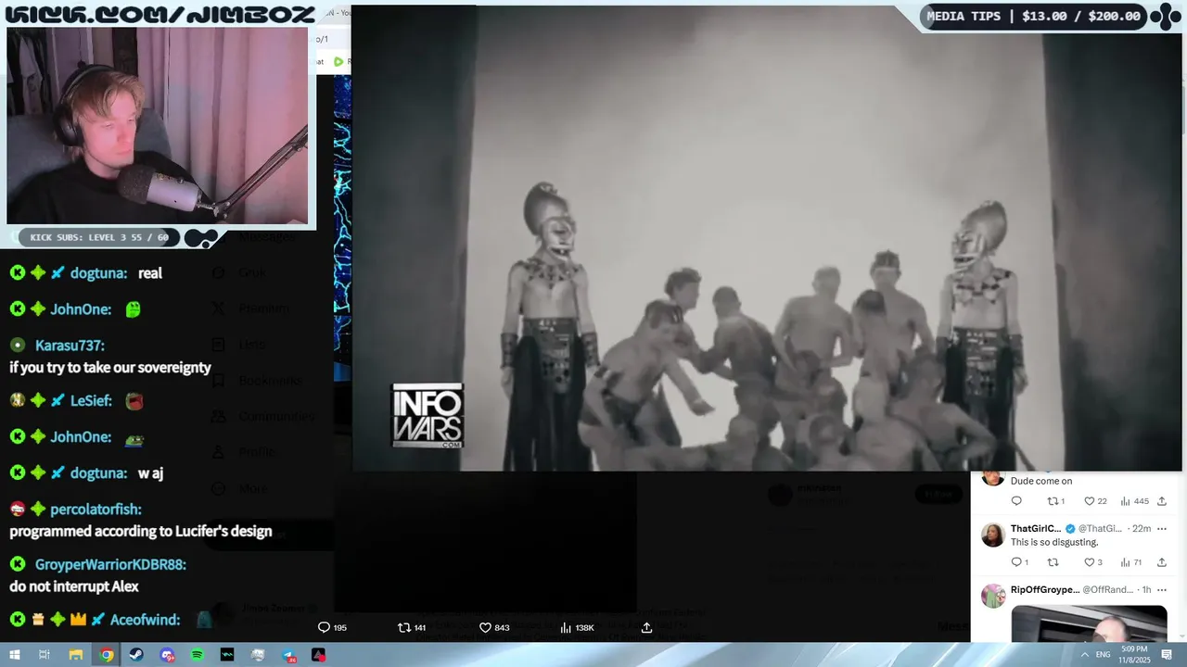Reply to 'This is so disgusting' tweet
The height and width of the screenshot is (667, 1187).
click(1018, 562)
